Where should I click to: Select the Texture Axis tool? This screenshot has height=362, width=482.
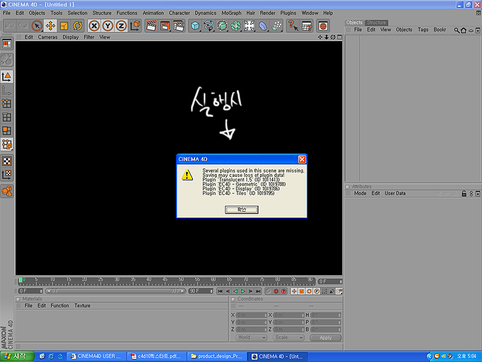coord(7,174)
